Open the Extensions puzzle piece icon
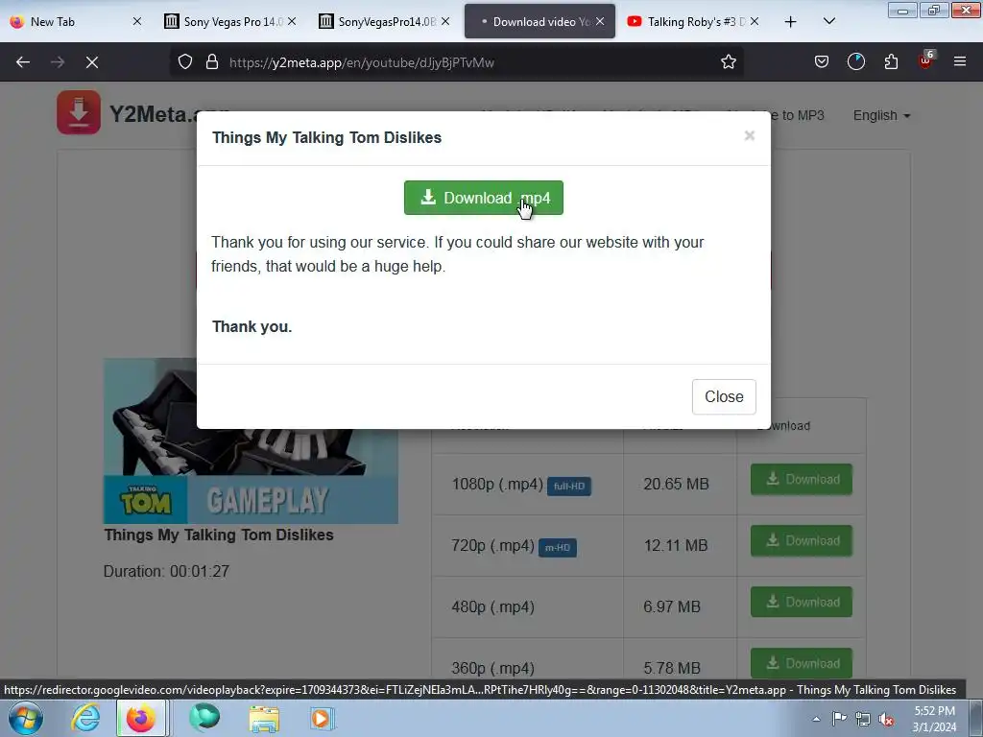983x737 pixels. (891, 62)
